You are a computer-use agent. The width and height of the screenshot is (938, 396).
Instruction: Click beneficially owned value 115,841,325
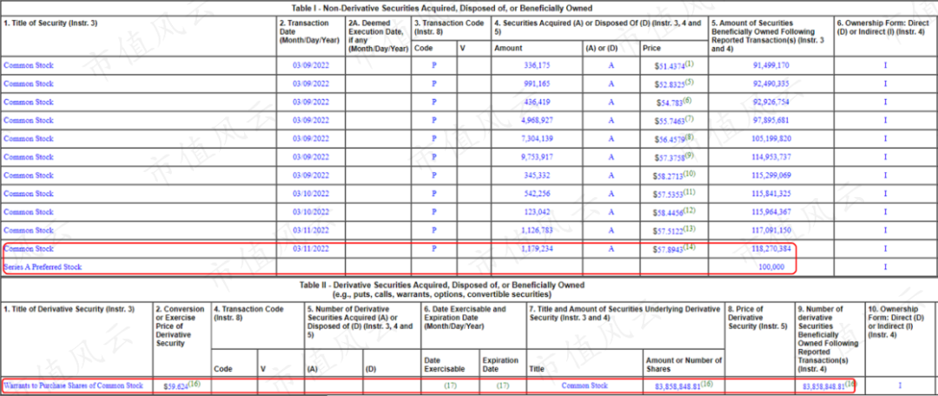tap(770, 194)
